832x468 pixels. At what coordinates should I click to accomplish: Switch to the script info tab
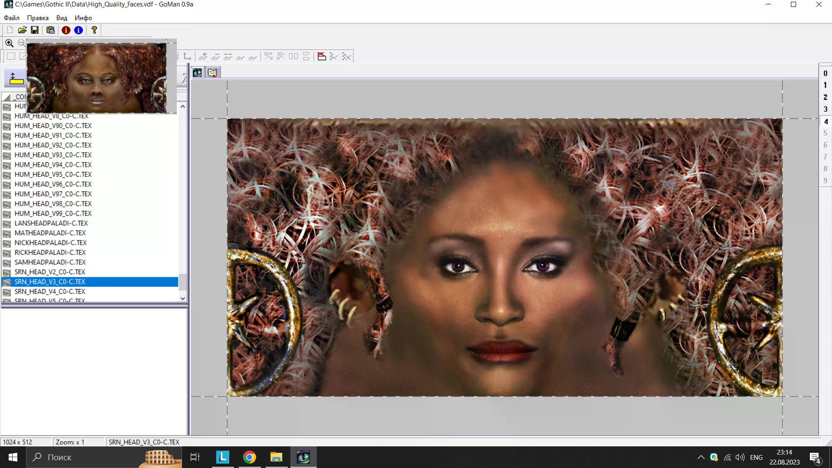point(212,72)
